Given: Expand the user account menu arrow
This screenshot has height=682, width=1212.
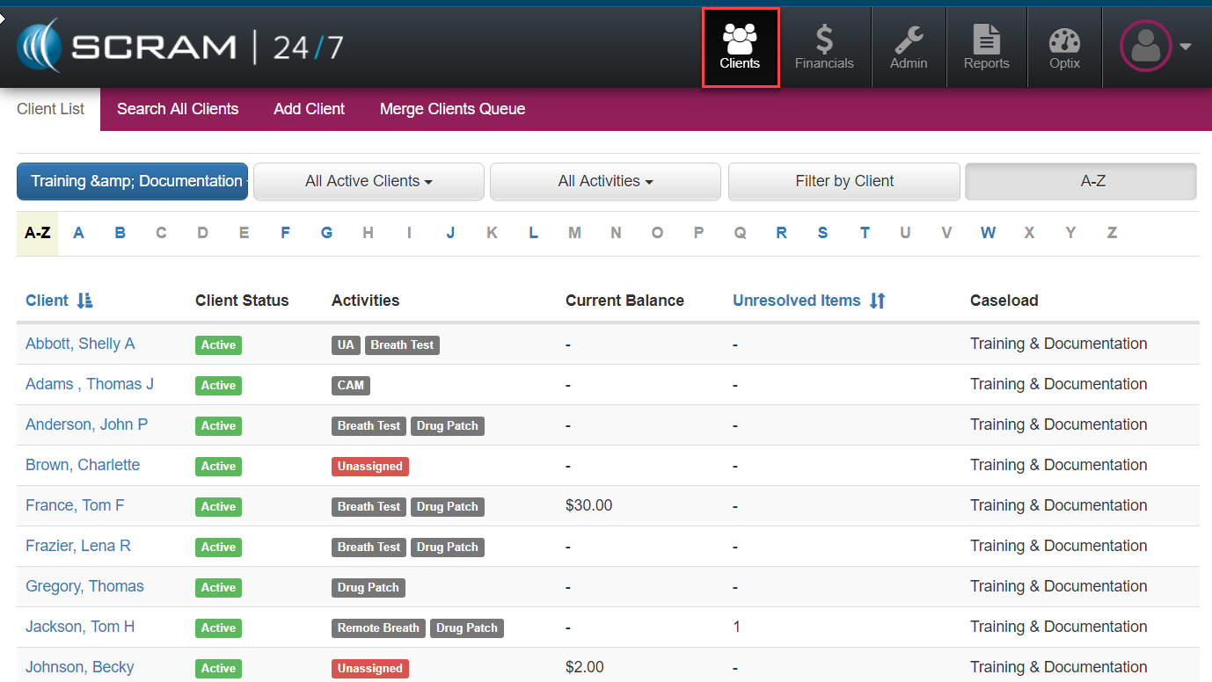Looking at the screenshot, I should coord(1186,47).
